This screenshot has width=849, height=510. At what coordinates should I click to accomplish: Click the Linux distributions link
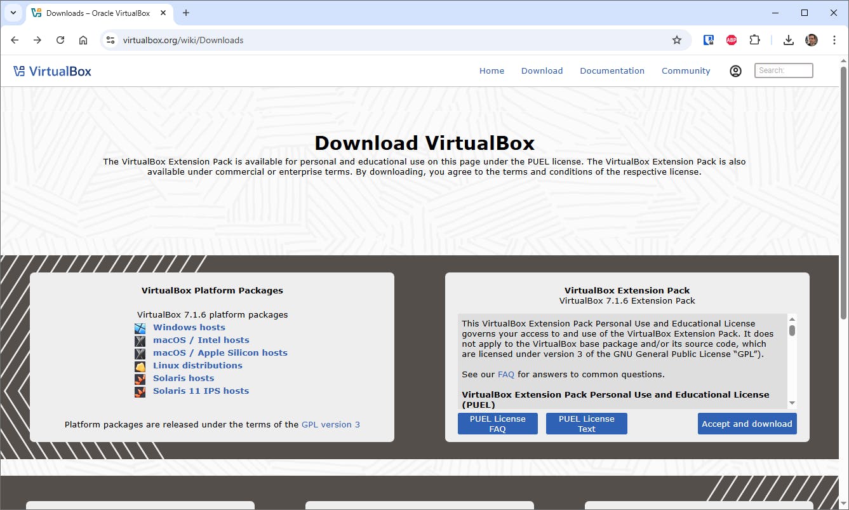click(x=197, y=366)
